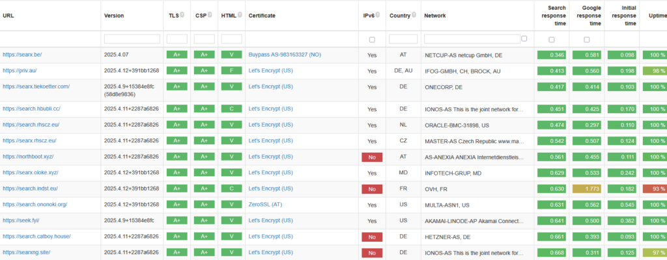
Task: Open the Buypass AS-983163327 certificate link
Action: tap(285, 55)
